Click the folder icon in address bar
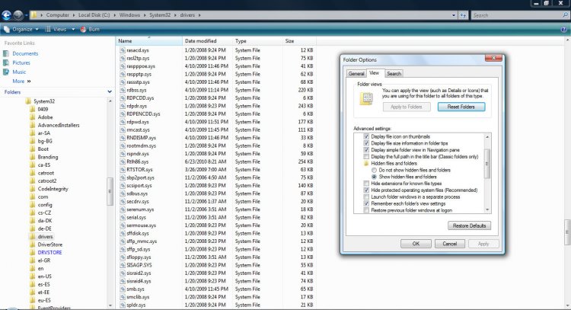Viewport: 571px width, 310px height. point(33,15)
